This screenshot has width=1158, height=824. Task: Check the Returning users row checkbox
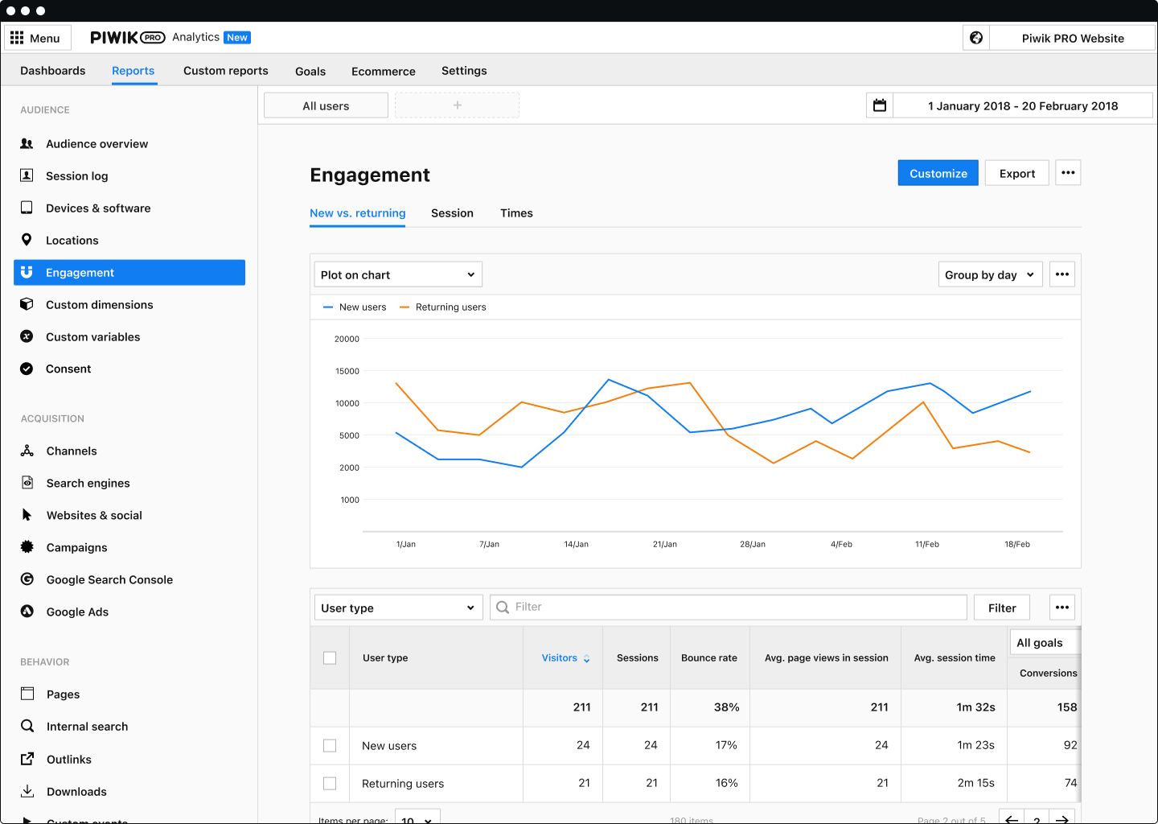330,784
